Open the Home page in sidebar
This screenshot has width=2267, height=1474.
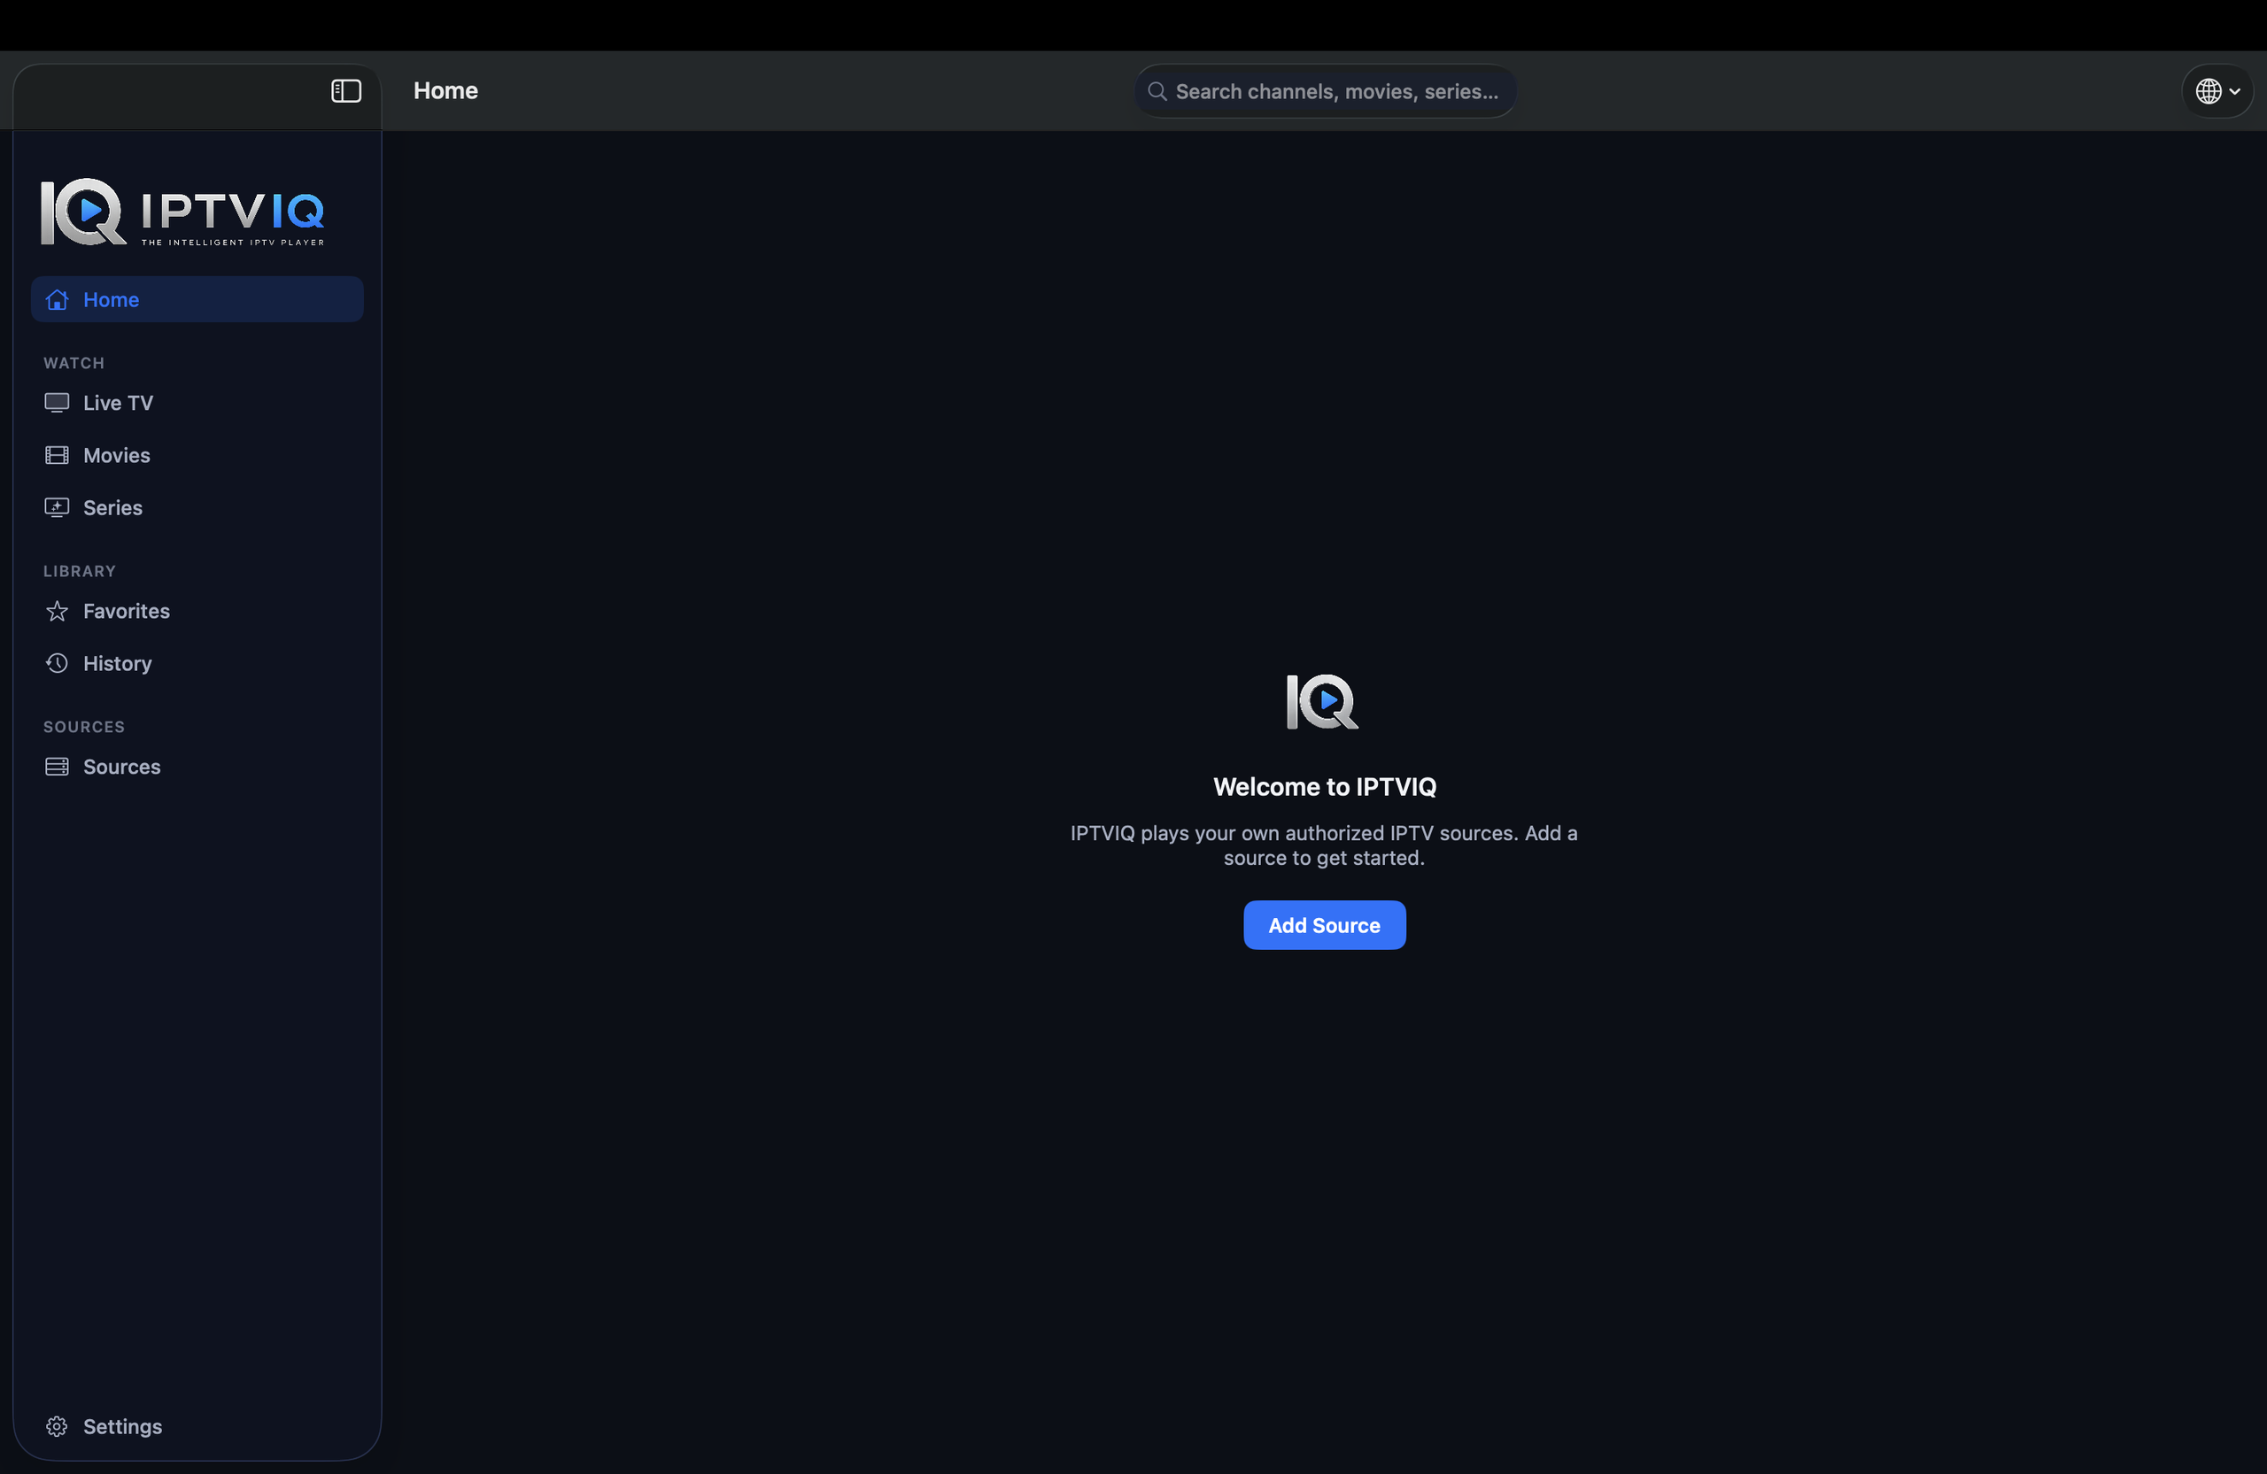(x=197, y=299)
